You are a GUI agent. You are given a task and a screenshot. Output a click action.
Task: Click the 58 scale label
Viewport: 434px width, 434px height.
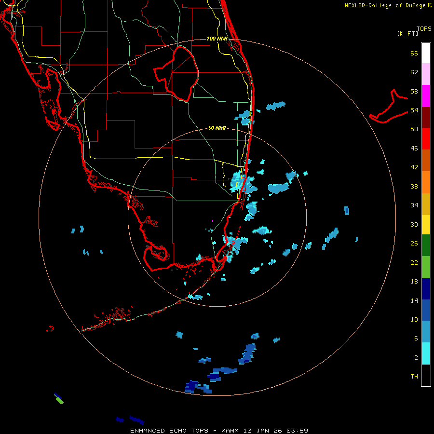(x=414, y=91)
